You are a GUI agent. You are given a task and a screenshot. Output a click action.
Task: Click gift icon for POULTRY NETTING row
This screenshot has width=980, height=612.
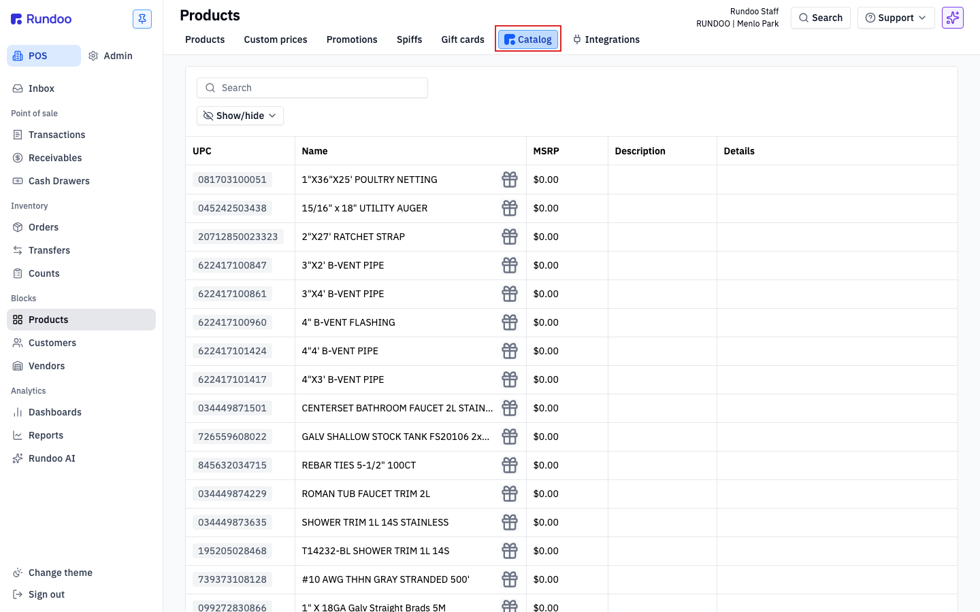[x=510, y=180]
